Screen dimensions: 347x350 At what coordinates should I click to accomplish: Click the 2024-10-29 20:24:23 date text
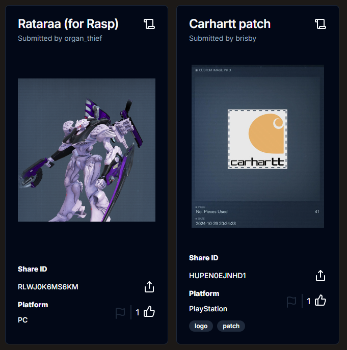point(216,224)
